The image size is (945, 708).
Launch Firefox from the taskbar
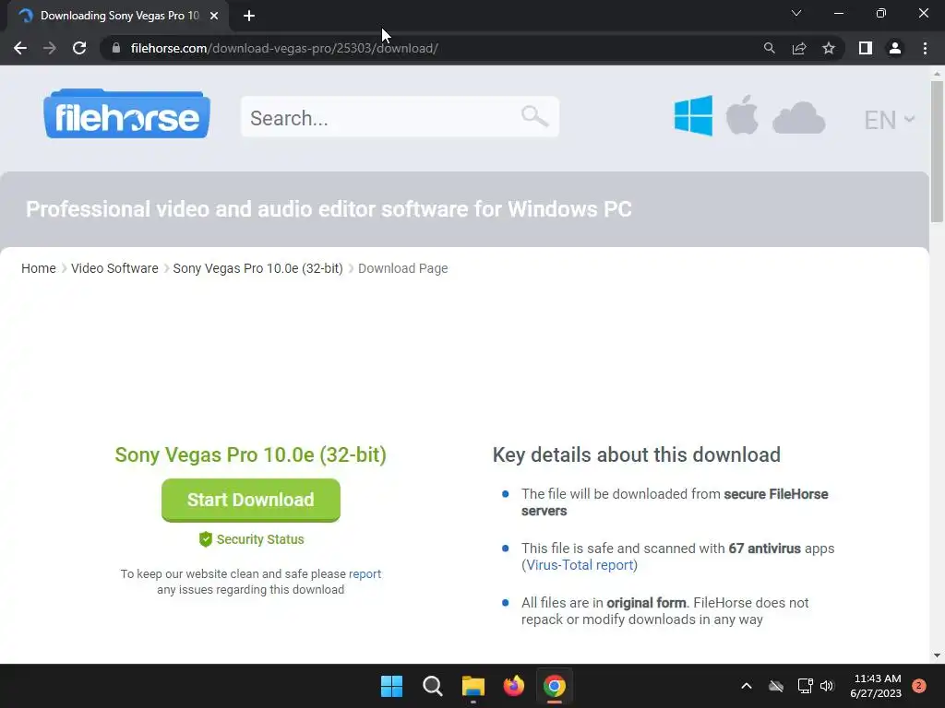(513, 686)
